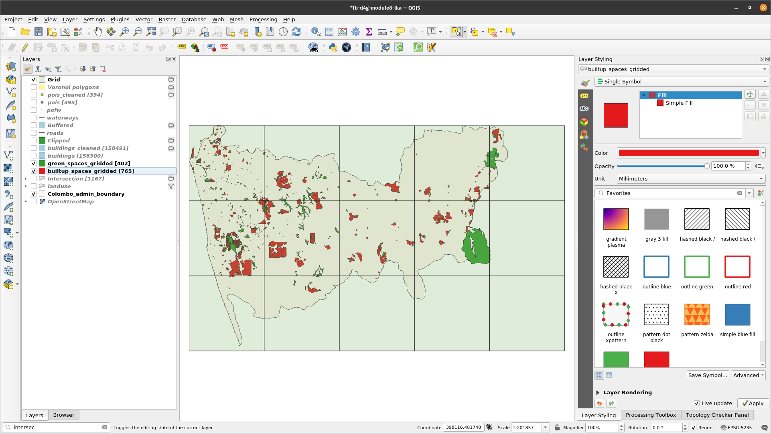This screenshot has width=771, height=434.
Task: Click the Select Features by area tool
Action: [456, 32]
